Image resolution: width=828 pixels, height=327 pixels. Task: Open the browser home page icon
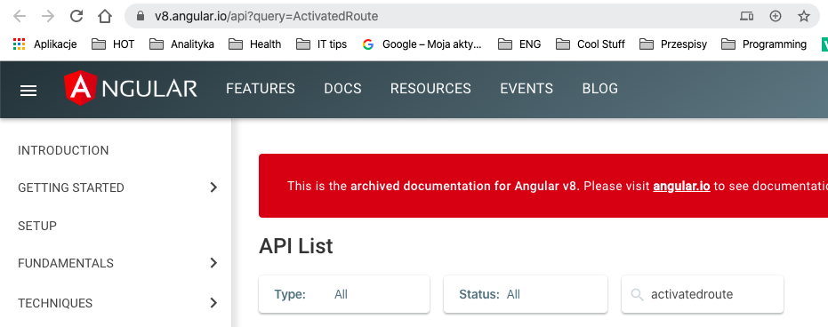[105, 16]
